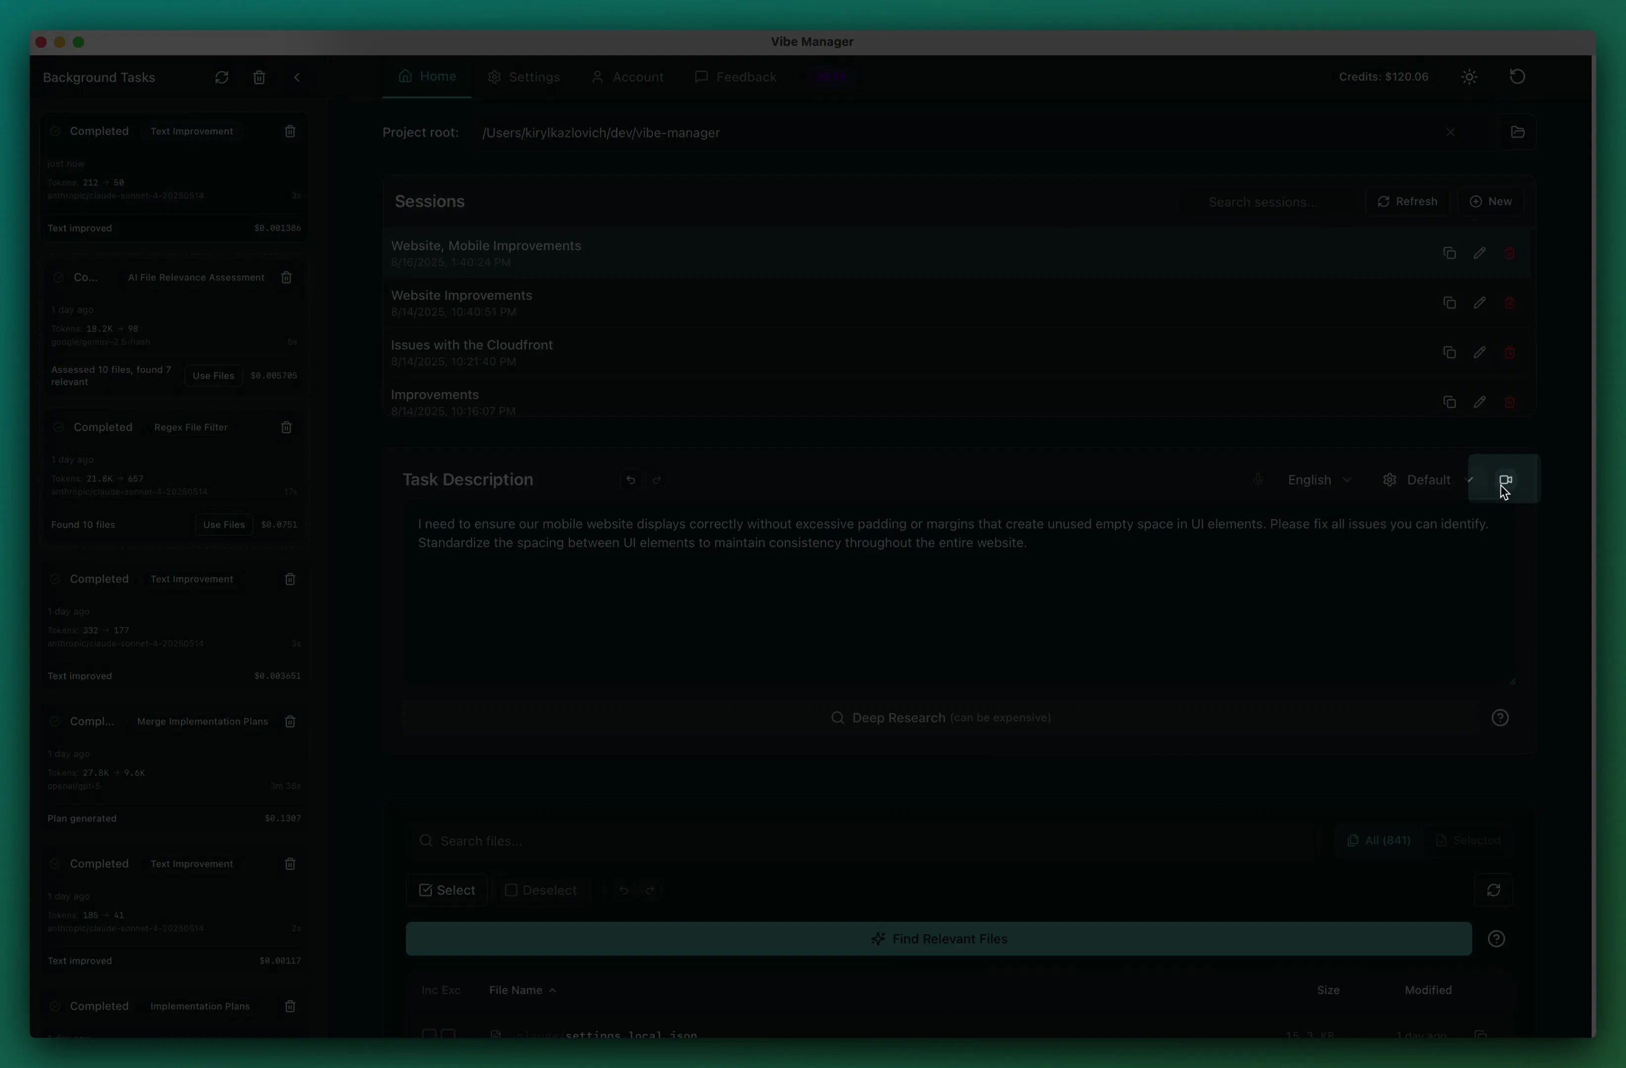Focus the Search files field
Screen dimensions: 1626x1068
pyautogui.click(x=864, y=841)
